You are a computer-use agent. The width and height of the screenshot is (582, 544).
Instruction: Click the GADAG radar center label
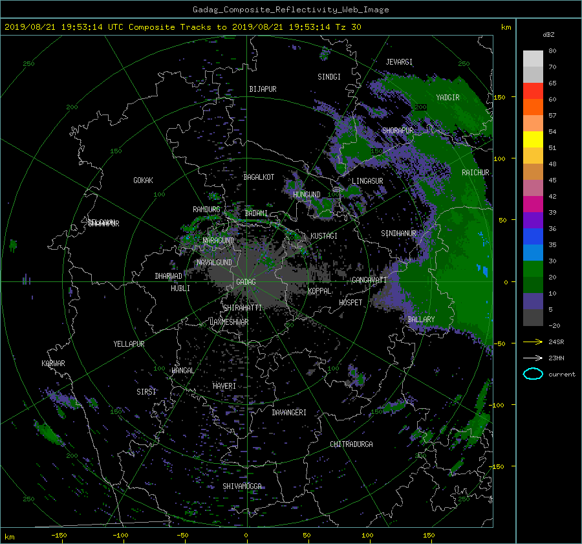coord(246,282)
